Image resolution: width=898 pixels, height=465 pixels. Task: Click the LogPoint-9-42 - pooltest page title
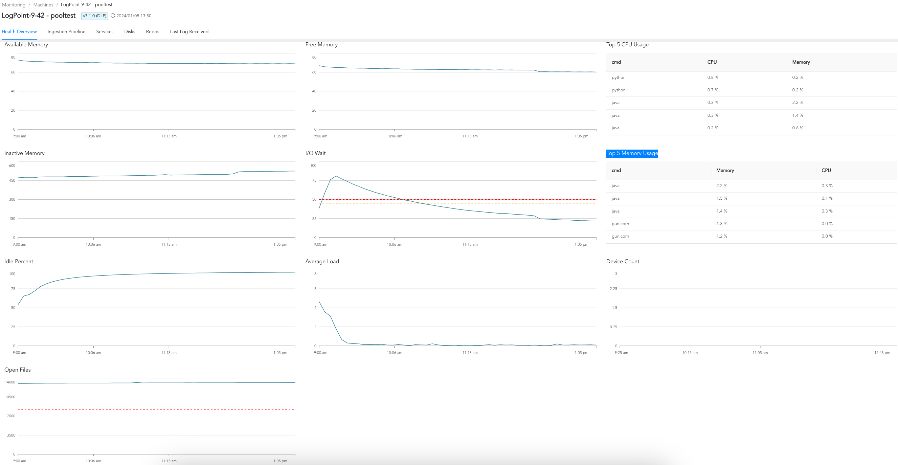pyautogui.click(x=38, y=15)
